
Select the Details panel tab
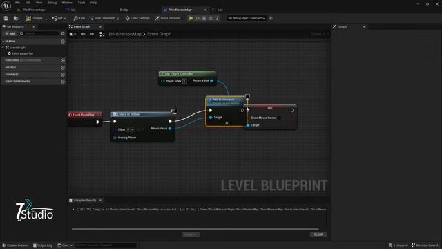343,26
